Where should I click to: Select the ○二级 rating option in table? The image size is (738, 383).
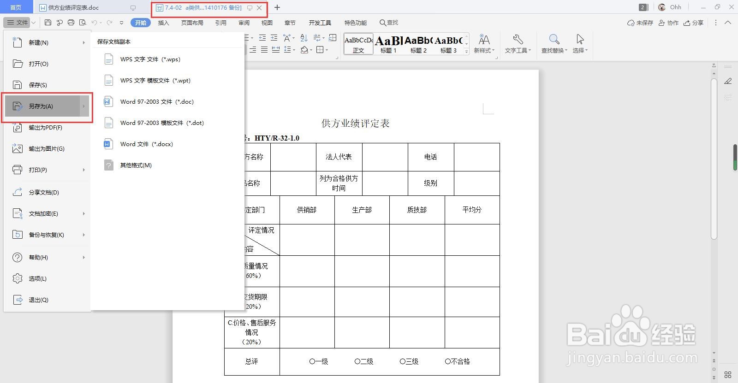[364, 362]
